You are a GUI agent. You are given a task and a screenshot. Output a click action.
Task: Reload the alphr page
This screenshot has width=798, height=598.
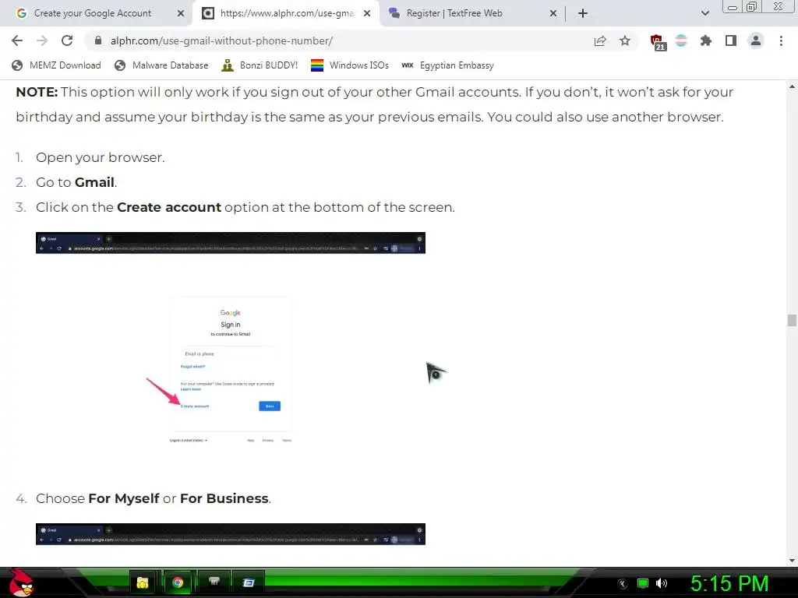67,40
